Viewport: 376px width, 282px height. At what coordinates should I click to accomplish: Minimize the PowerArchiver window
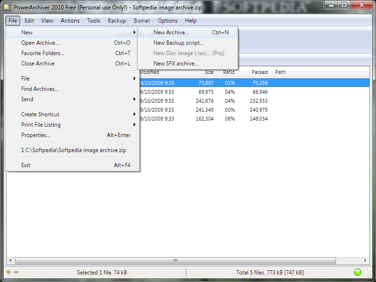pos(332,5)
